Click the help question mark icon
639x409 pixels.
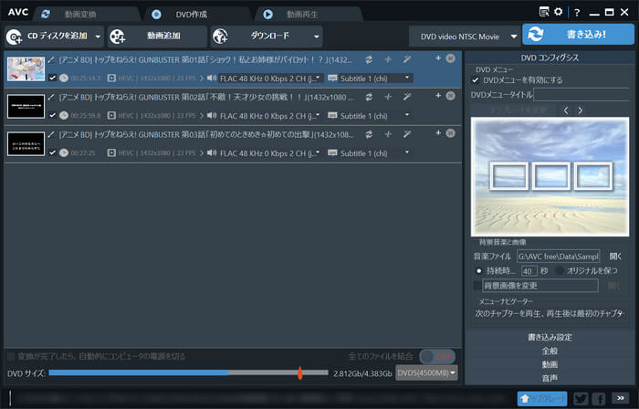576,12
